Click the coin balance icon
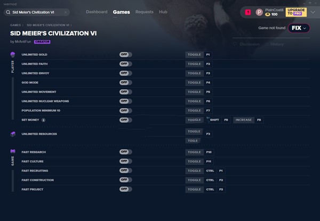 [x=268, y=14]
